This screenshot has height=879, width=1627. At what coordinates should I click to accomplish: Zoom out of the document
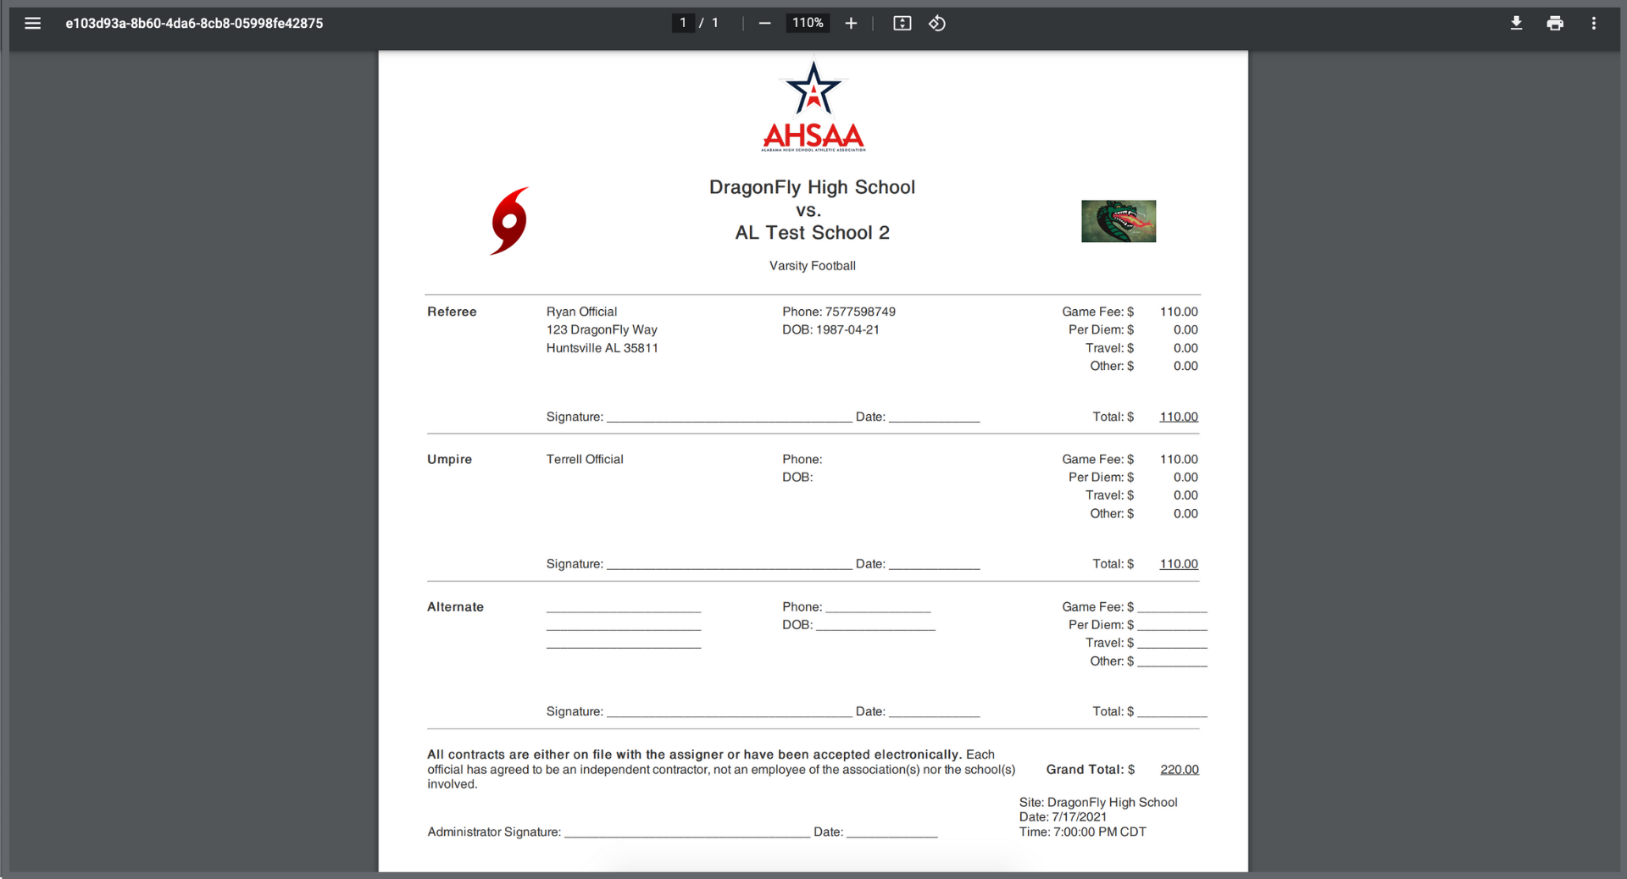(764, 24)
